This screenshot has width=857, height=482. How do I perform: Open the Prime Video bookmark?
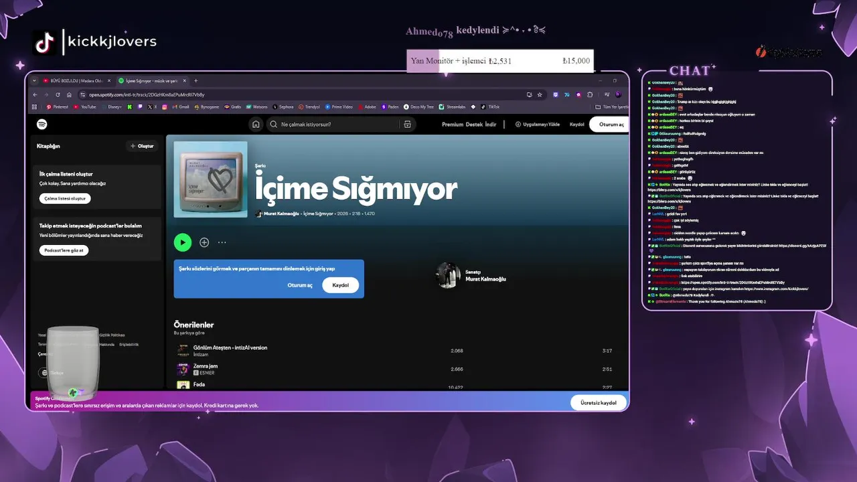(x=338, y=106)
